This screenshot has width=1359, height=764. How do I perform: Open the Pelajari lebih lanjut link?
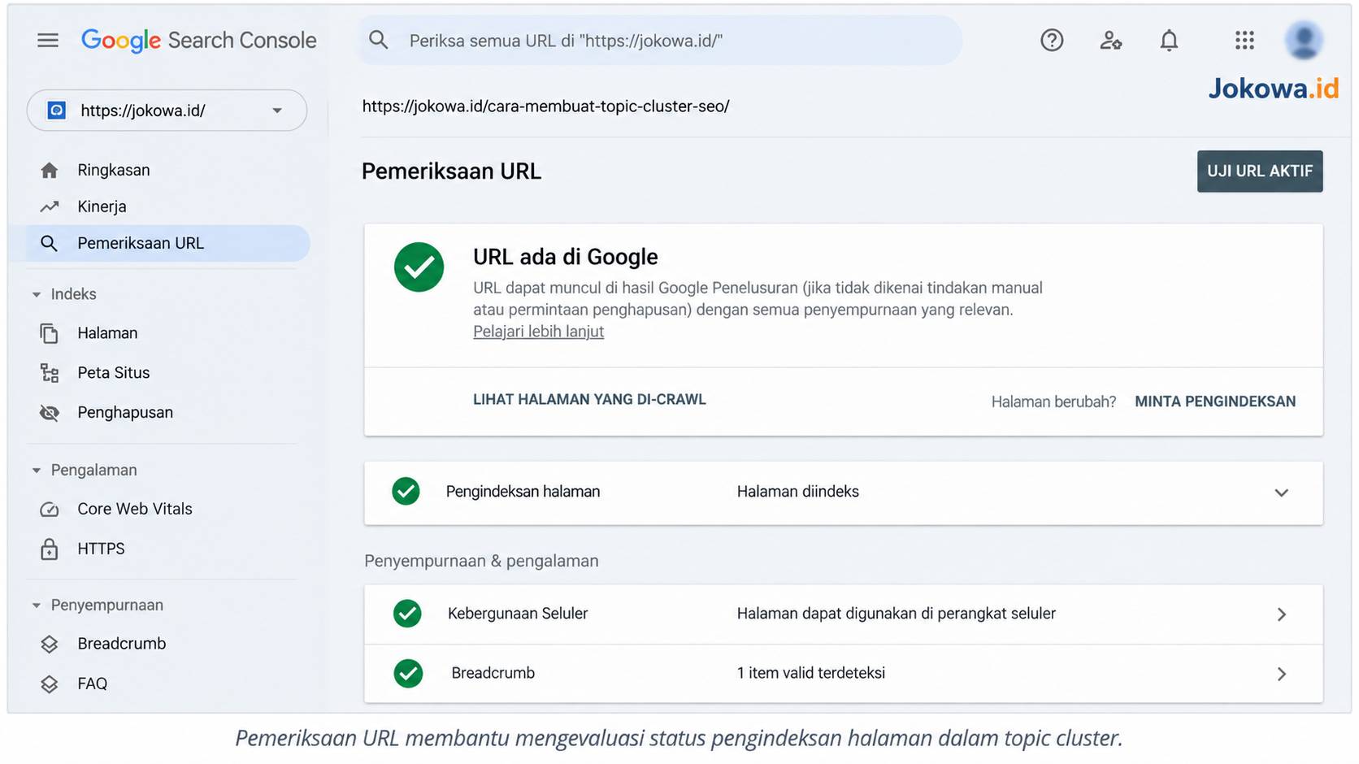(538, 332)
